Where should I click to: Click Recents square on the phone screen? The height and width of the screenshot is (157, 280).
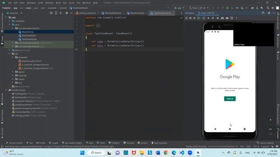245,129
